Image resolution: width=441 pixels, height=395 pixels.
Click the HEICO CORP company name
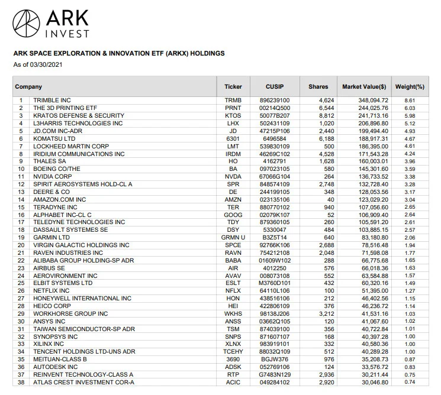[52, 306]
